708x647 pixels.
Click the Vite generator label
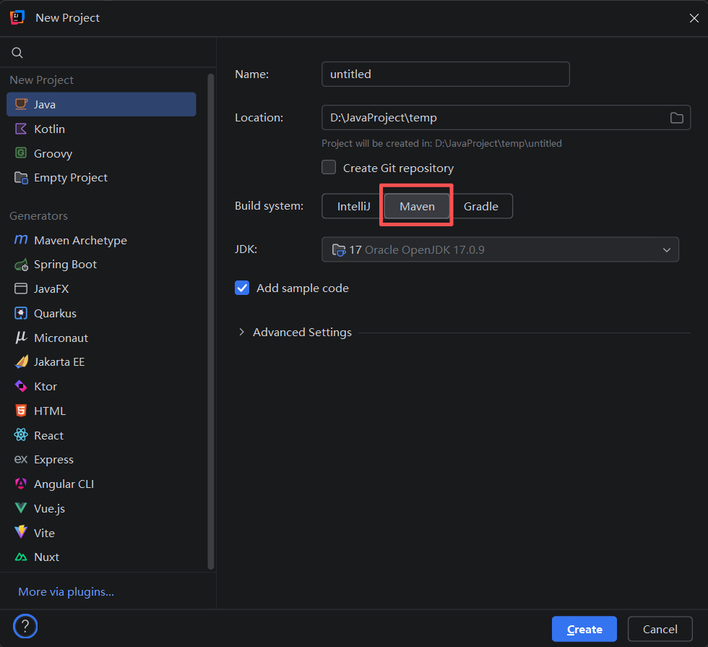coord(44,534)
